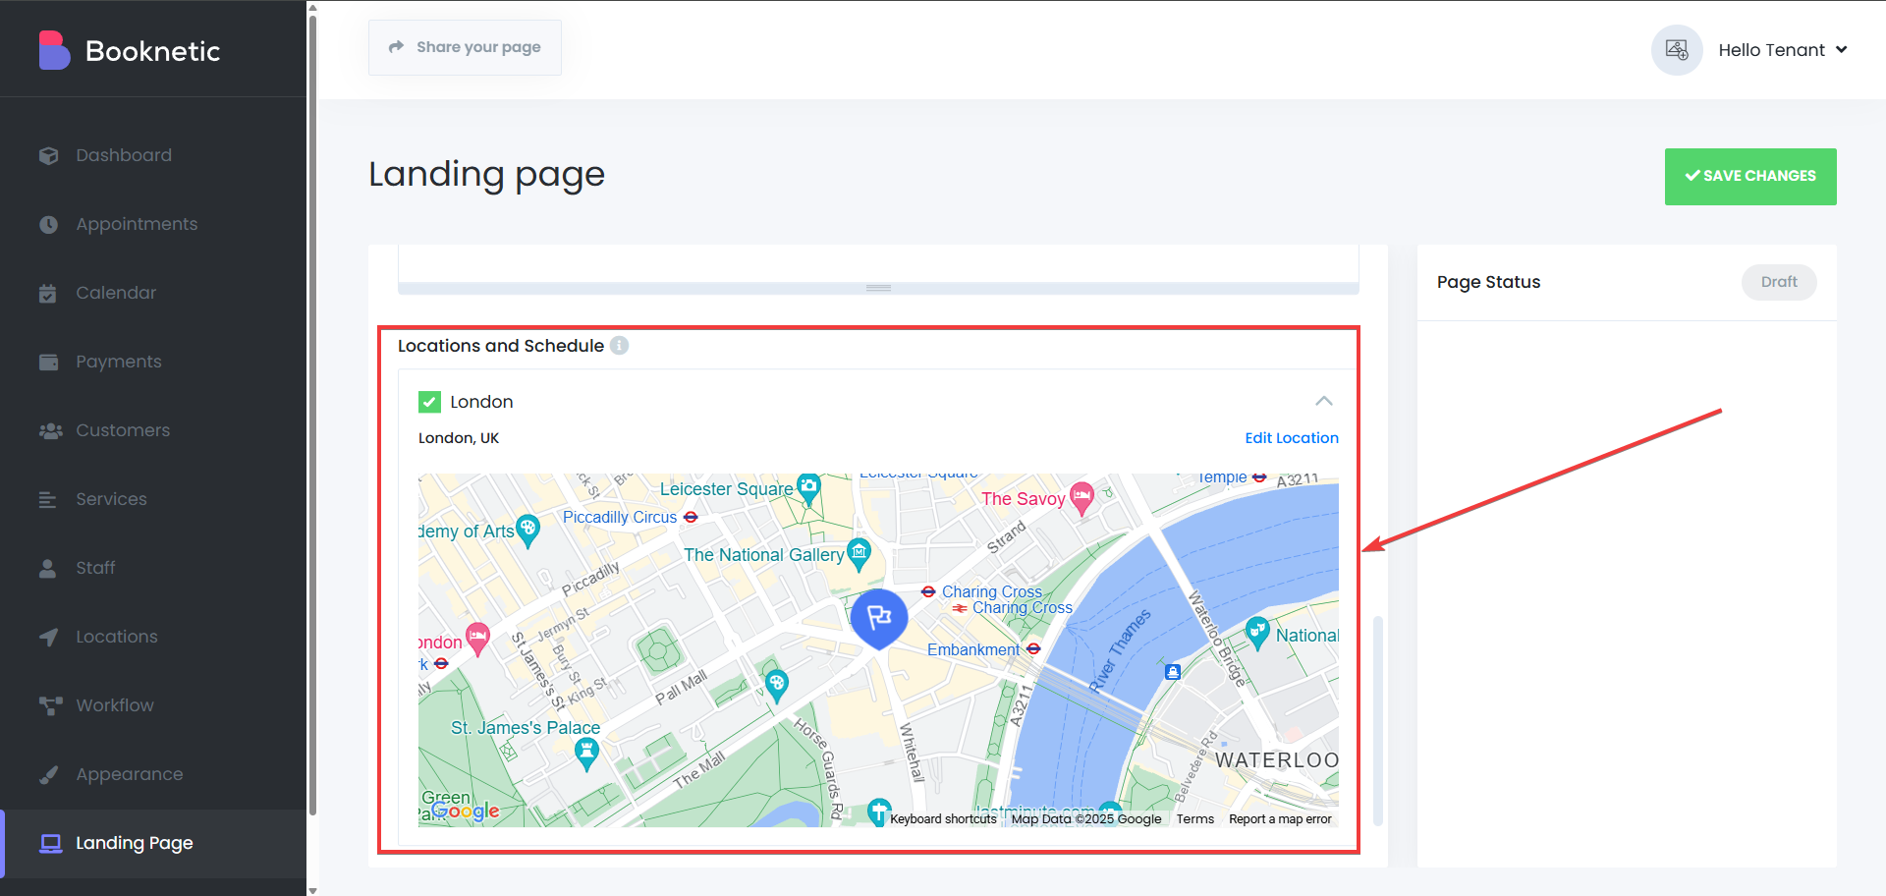Uncheck the London location checkbox
The width and height of the screenshot is (1886, 896).
pos(429,402)
